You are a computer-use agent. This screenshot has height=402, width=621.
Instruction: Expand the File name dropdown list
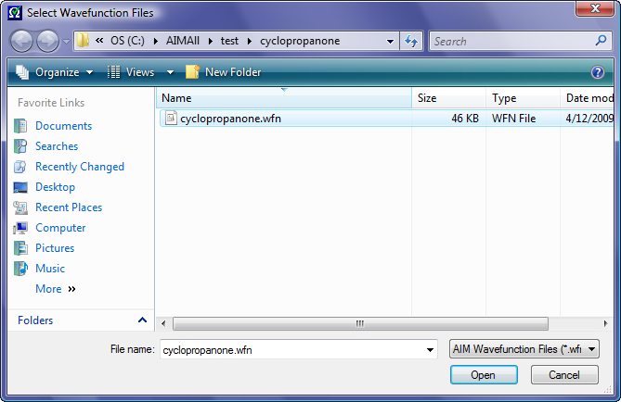pos(430,350)
